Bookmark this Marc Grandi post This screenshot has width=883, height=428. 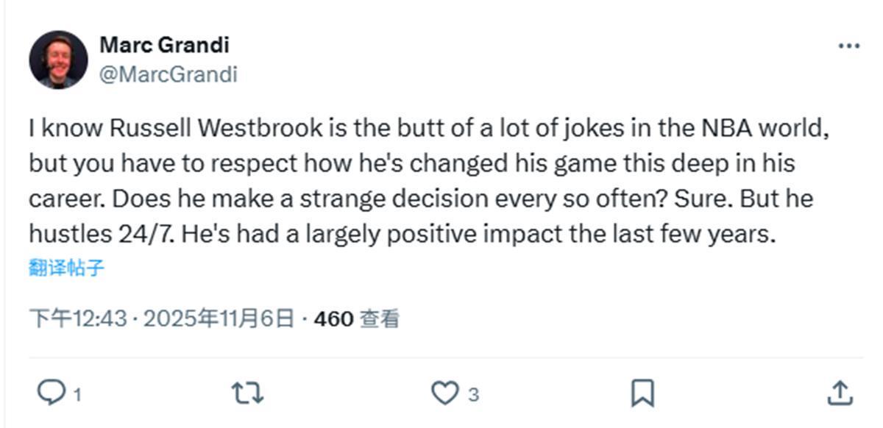642,393
